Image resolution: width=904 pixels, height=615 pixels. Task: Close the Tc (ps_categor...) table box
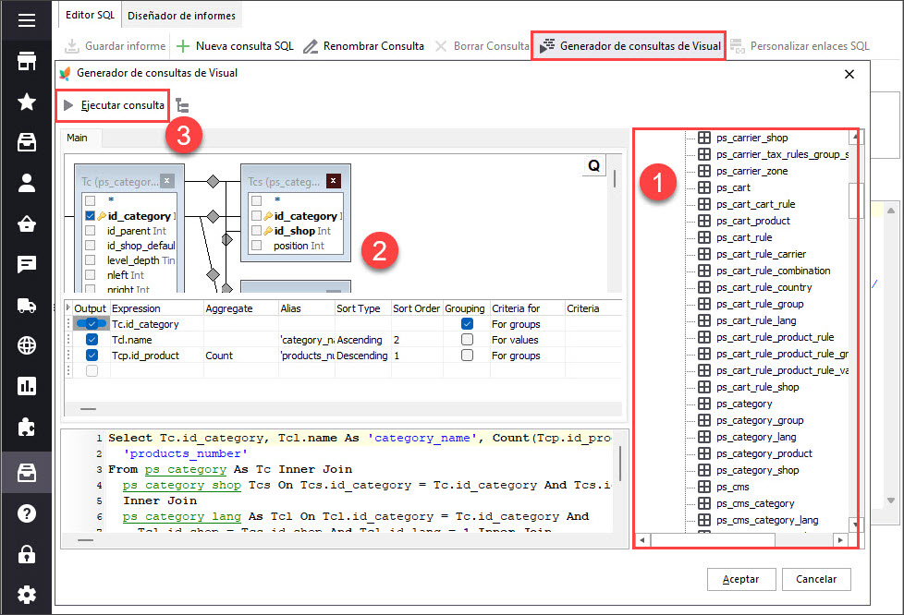click(166, 181)
